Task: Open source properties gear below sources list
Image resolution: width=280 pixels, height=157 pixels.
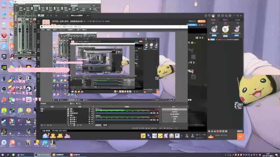Action: 74,125
